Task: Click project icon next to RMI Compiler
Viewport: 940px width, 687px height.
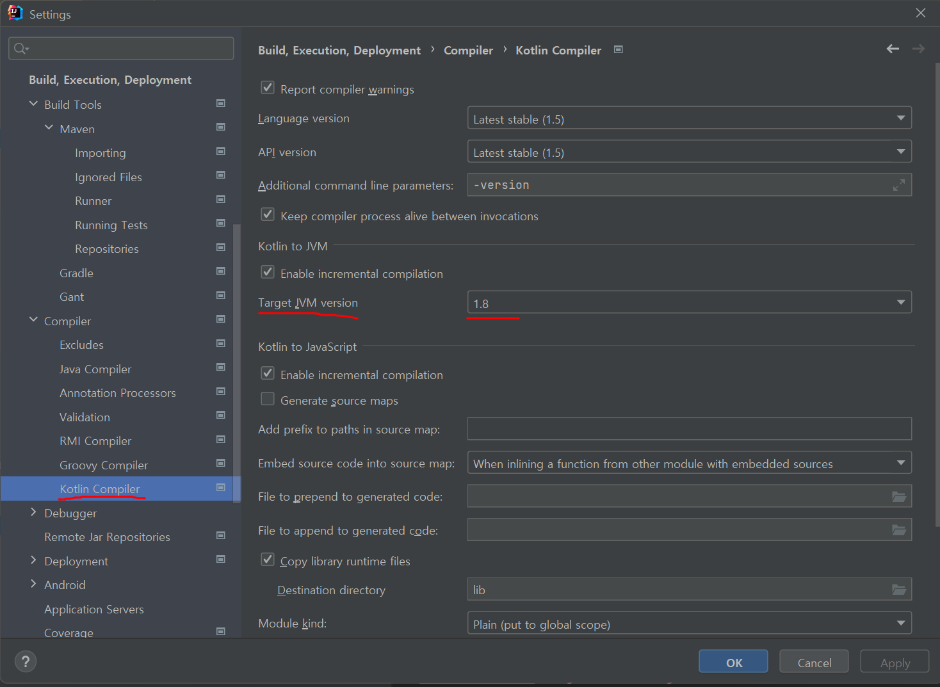Action: 221,439
